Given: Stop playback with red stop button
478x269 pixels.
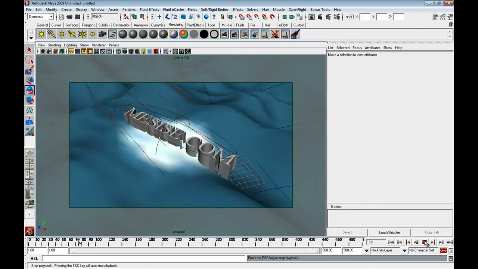Looking at the screenshot, I should click(425, 242).
